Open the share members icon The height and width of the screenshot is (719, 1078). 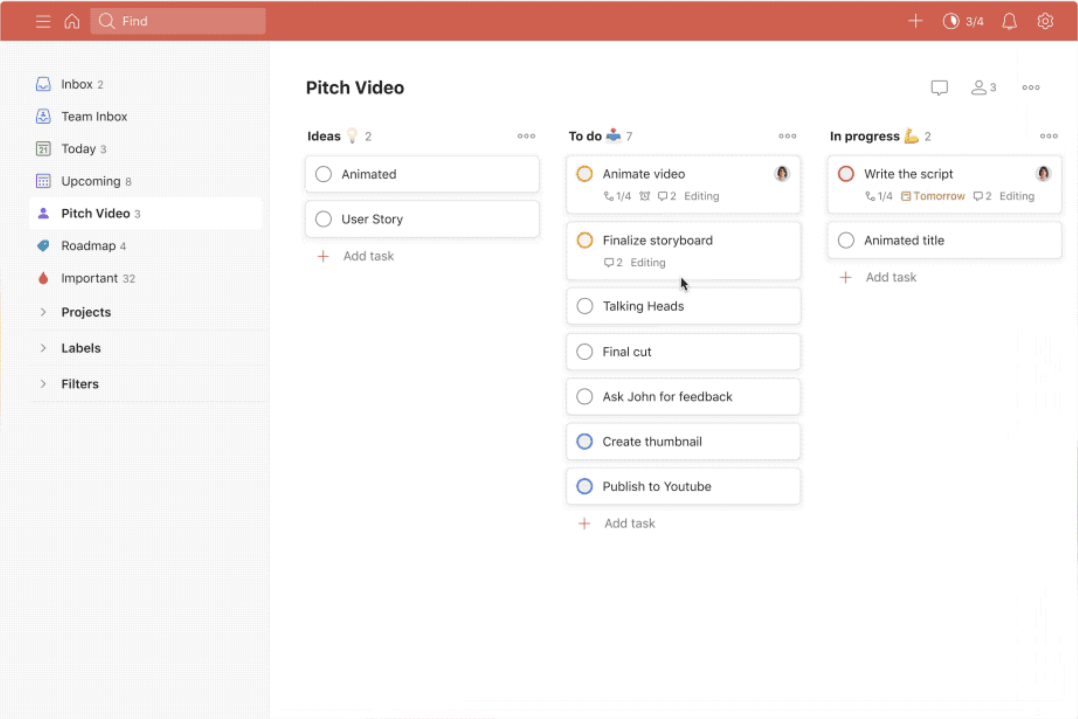coord(983,88)
